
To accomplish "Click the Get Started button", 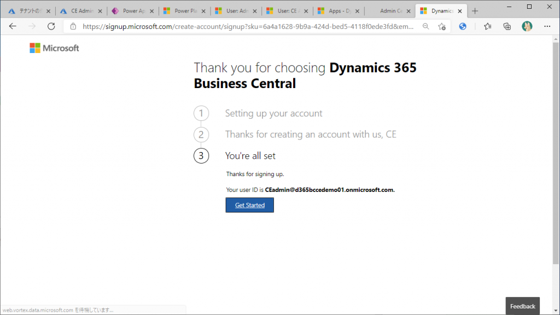I will click(x=249, y=205).
